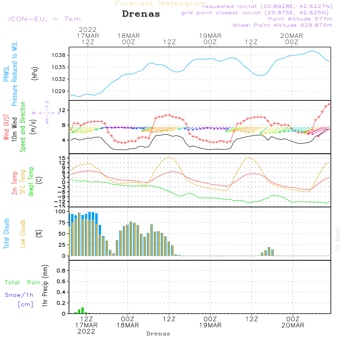Select top axis label '20MAR 00Z'

coord(292,39)
